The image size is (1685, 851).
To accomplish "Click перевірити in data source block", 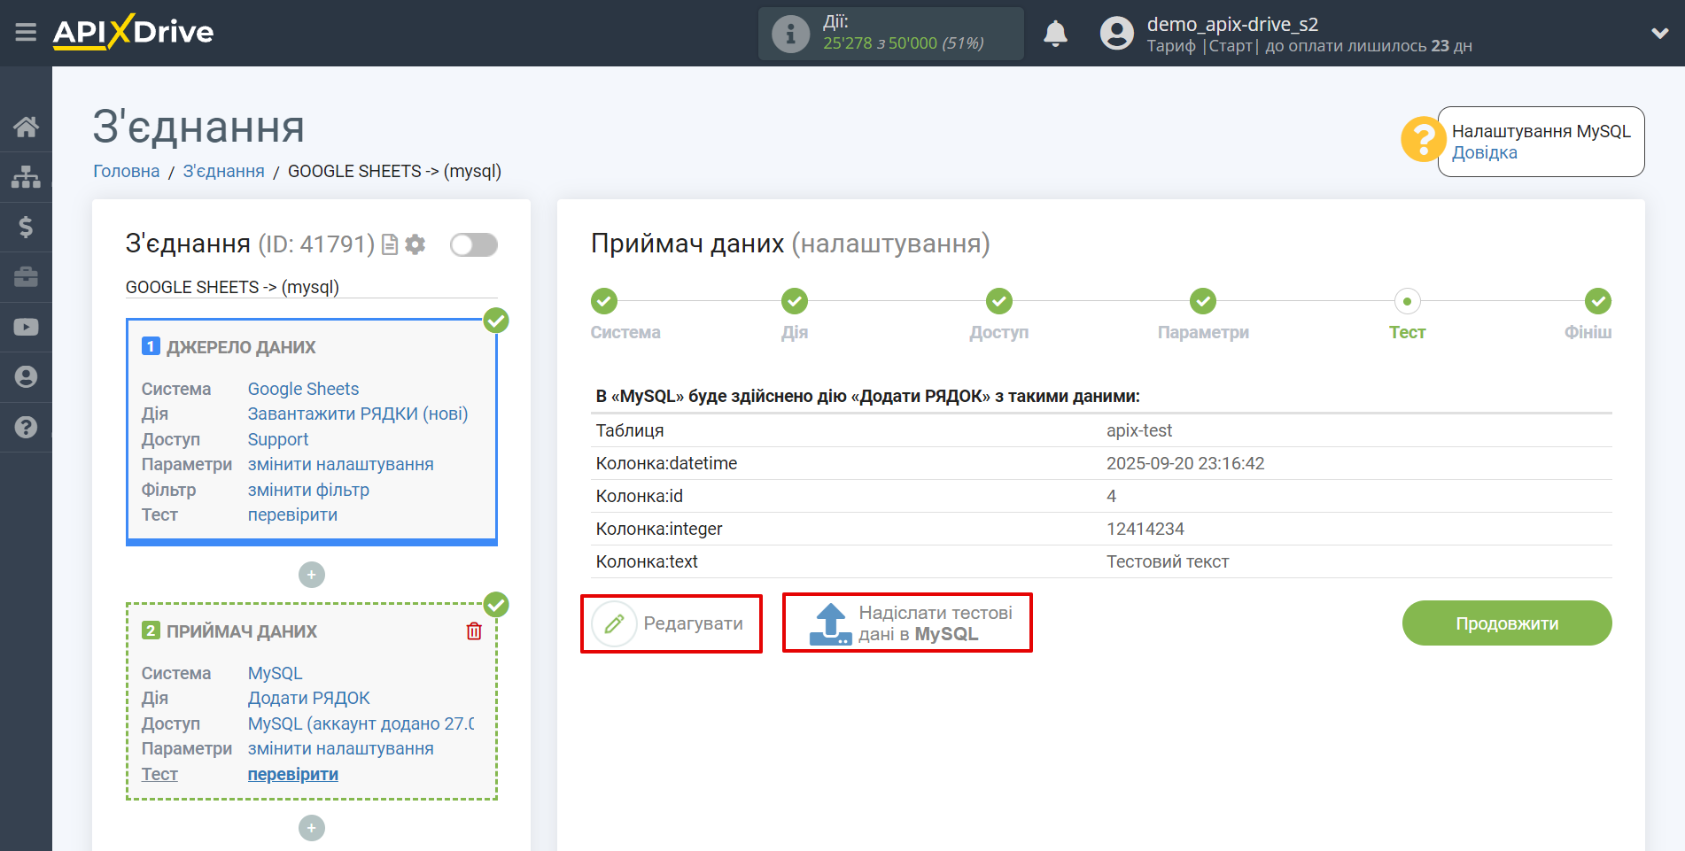I will tap(292, 514).
